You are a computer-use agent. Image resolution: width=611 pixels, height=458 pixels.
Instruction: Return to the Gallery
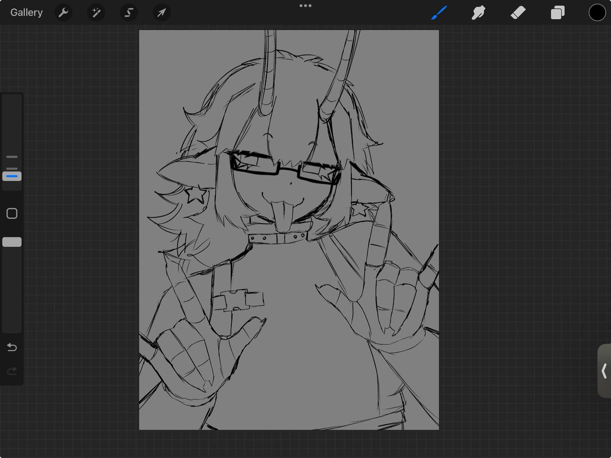[26, 13]
